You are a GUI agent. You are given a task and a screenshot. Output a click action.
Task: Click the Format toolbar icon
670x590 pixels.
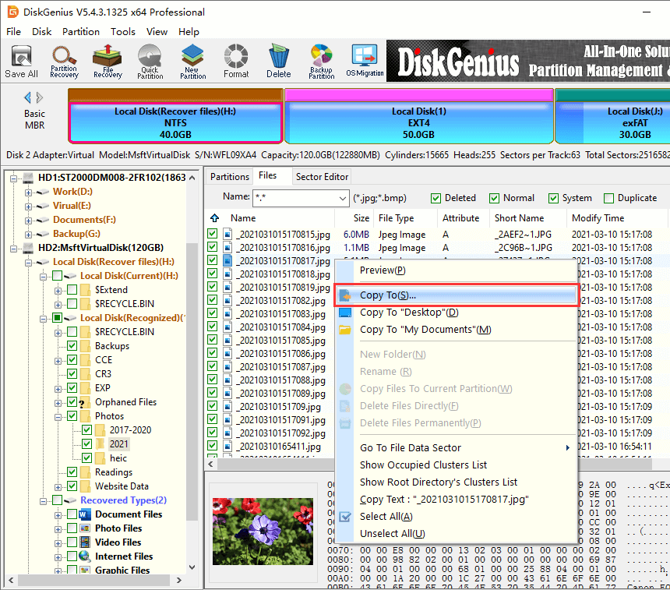pyautogui.click(x=236, y=61)
